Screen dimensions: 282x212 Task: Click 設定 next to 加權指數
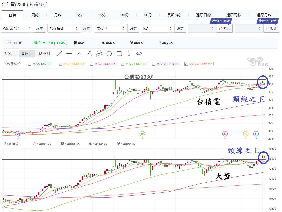point(86,29)
